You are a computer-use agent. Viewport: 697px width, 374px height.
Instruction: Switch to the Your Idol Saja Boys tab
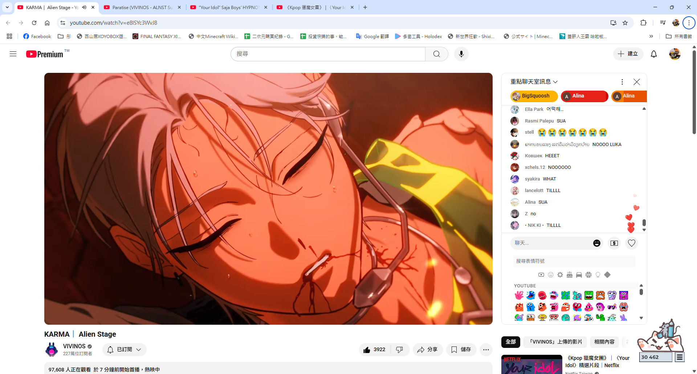click(229, 7)
